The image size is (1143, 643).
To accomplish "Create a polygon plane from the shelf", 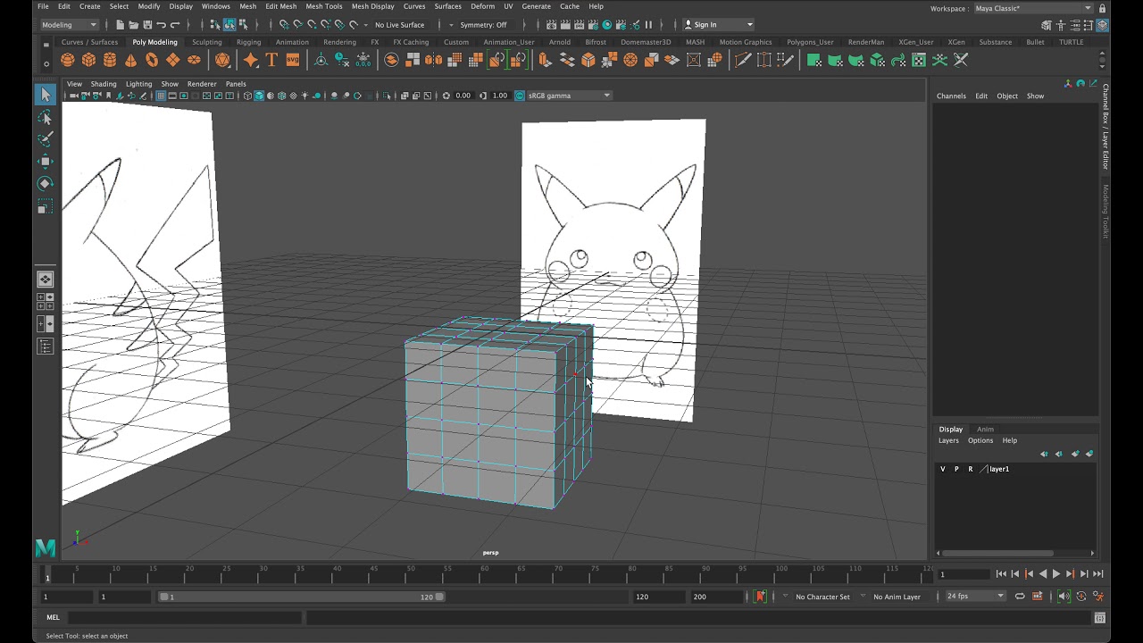I will (172, 60).
